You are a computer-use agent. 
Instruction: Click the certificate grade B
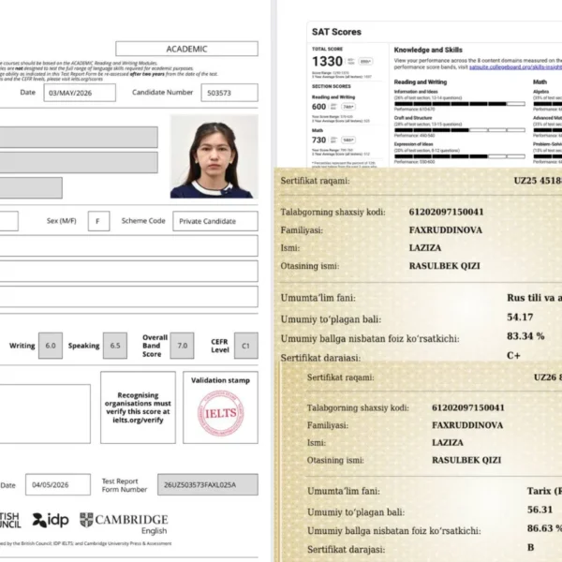[x=531, y=547]
